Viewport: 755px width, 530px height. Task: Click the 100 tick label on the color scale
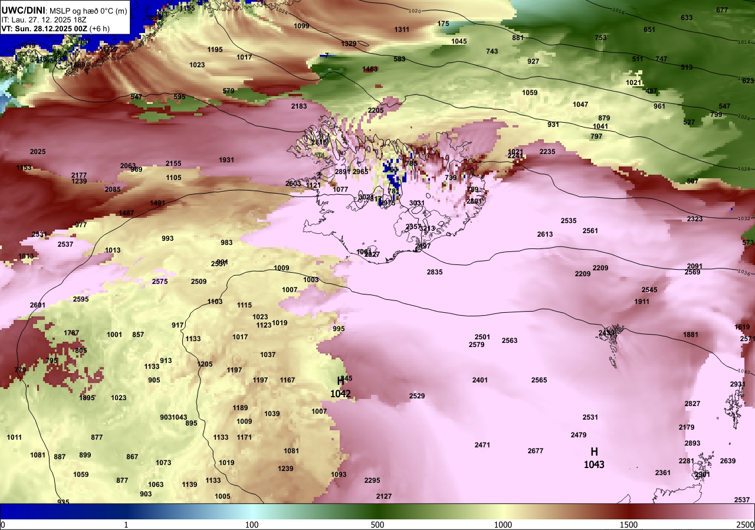[252, 525]
